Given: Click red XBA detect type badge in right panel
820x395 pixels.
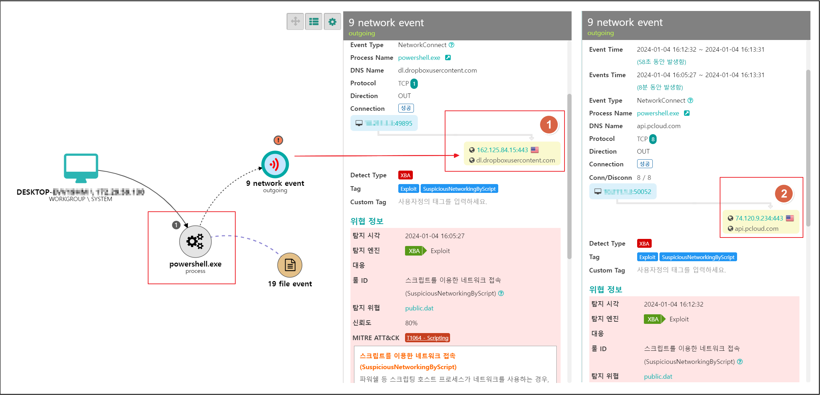Looking at the screenshot, I should coord(644,244).
